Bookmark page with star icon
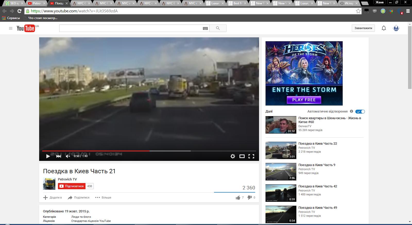Image resolution: width=412 pixels, height=225 pixels. pos(358,11)
